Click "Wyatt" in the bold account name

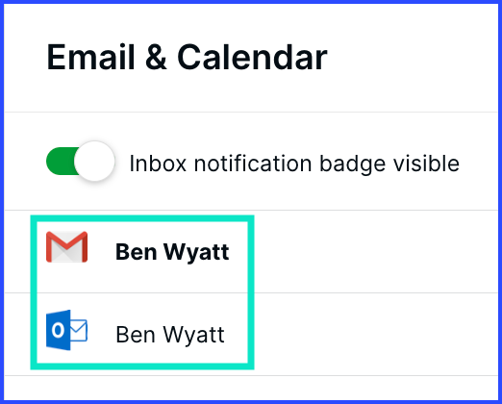coord(196,252)
